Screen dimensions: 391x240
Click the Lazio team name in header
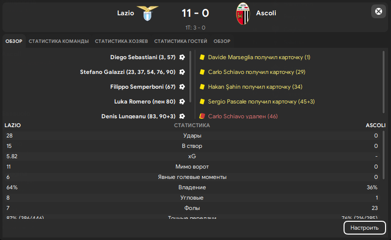pos(126,13)
